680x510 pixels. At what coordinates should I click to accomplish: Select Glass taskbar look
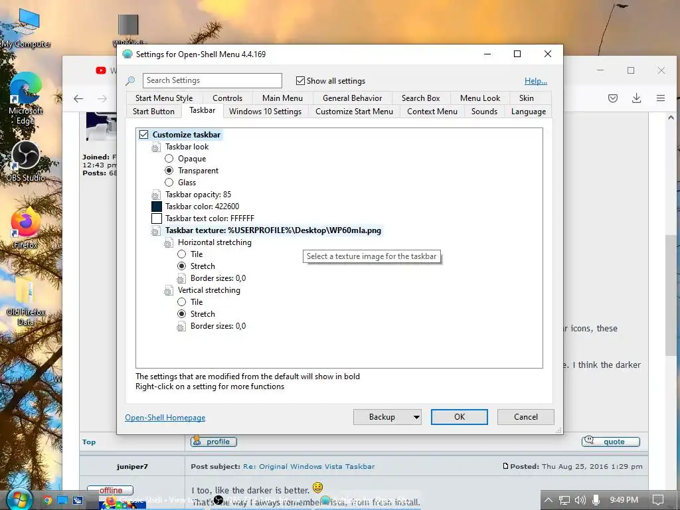click(169, 183)
